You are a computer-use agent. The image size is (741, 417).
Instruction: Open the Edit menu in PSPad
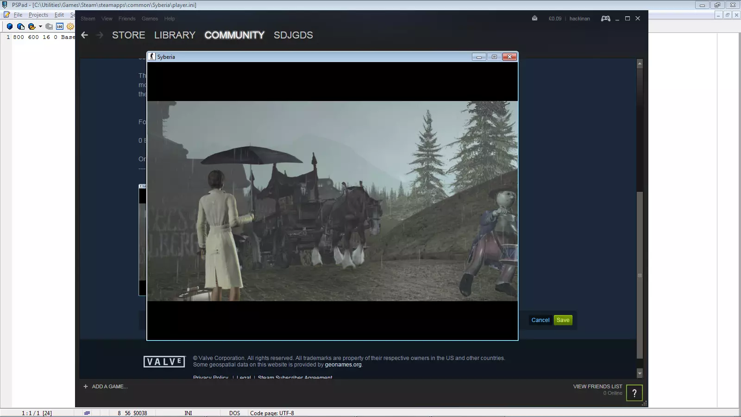click(x=59, y=15)
